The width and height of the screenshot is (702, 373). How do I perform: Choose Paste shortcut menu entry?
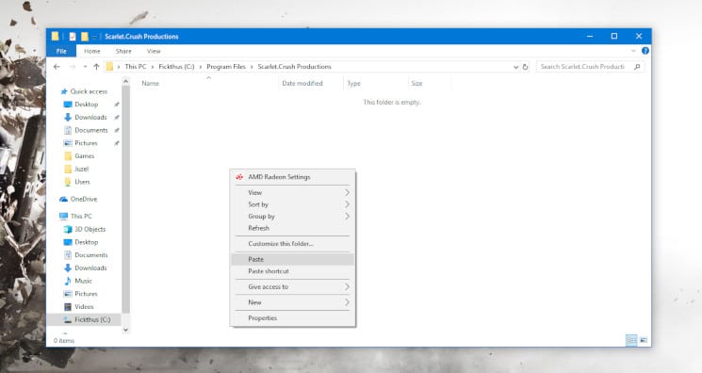pos(293,271)
